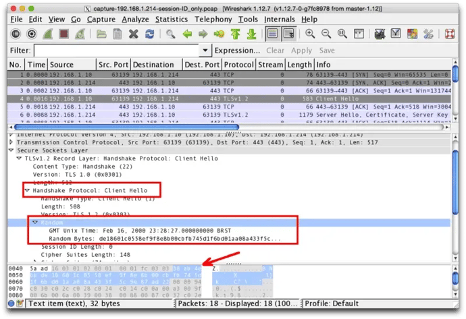Open the filter history dropdown arrow

pos(205,51)
